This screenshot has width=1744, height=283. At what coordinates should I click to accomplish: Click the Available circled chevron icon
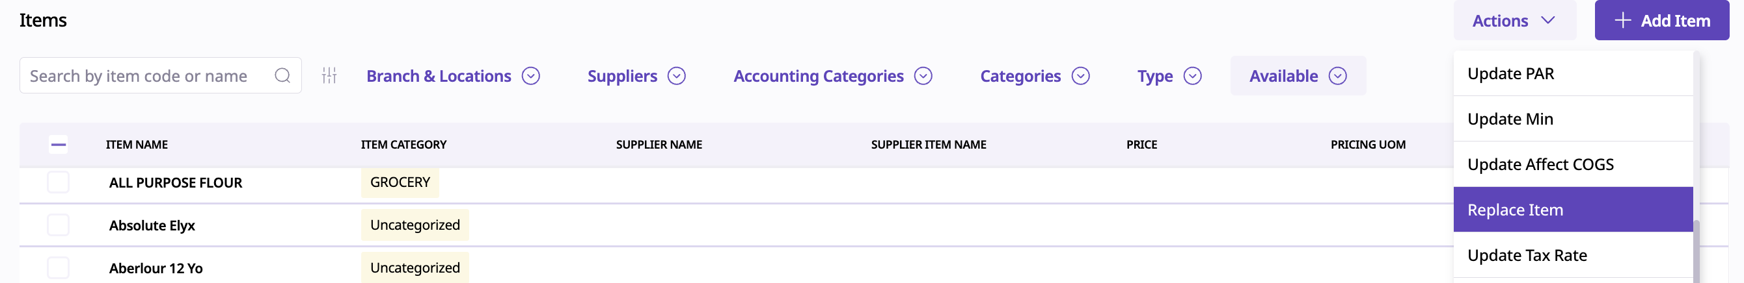[1337, 76]
